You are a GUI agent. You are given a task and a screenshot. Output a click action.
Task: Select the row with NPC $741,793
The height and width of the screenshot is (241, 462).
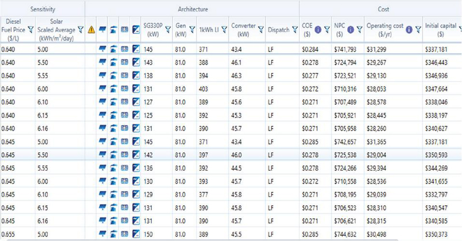click(x=231, y=49)
